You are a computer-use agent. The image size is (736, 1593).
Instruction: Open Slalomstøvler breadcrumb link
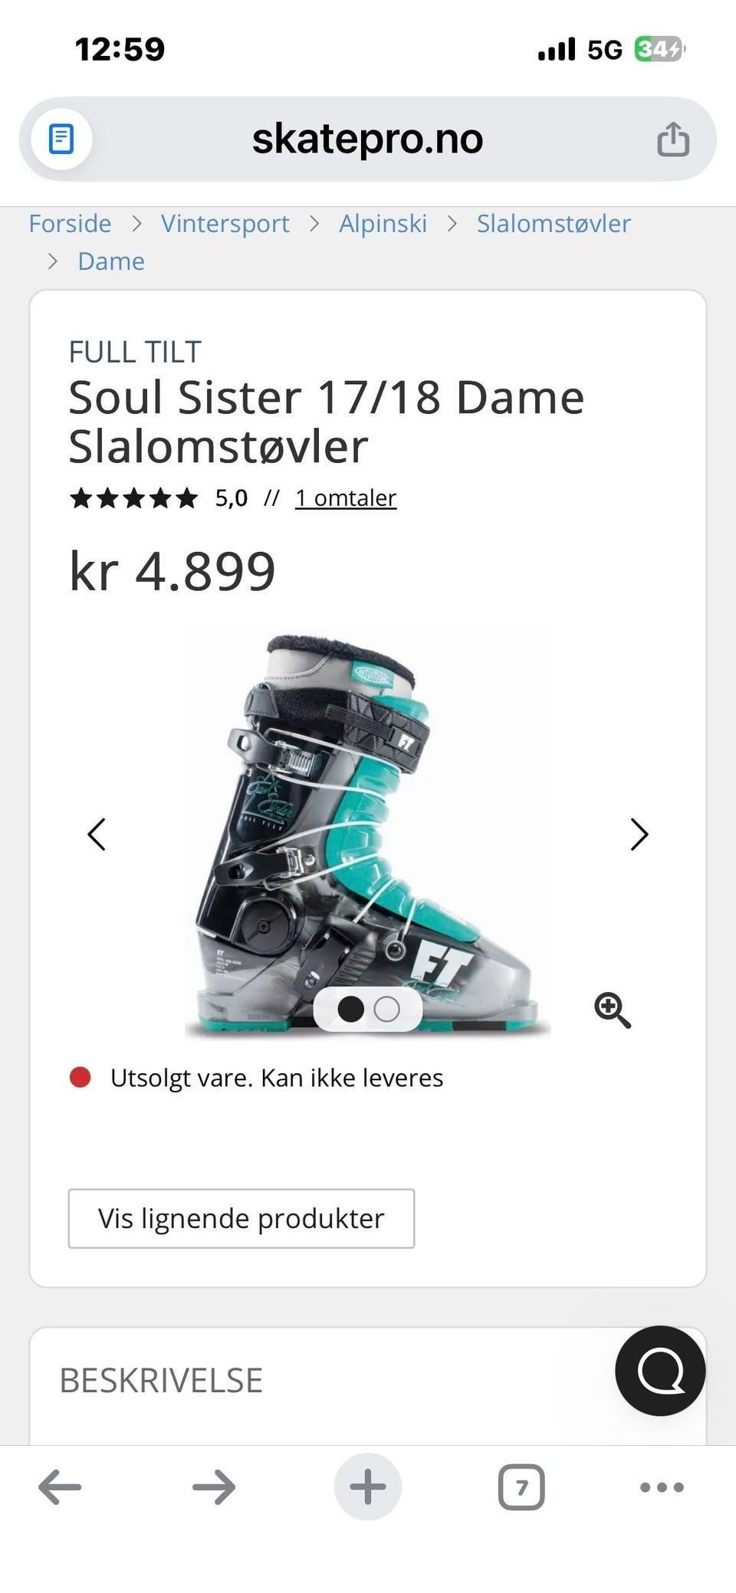click(x=554, y=223)
